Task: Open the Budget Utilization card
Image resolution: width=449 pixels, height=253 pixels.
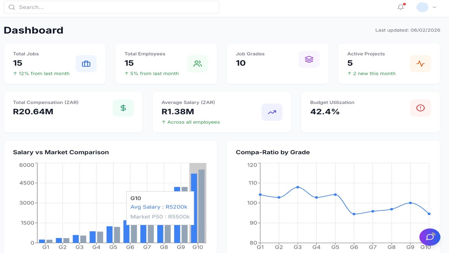Action: pos(371,112)
